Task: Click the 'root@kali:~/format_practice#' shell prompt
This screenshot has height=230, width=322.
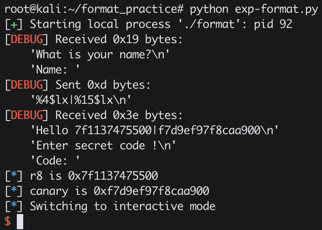Action: coord(94,10)
